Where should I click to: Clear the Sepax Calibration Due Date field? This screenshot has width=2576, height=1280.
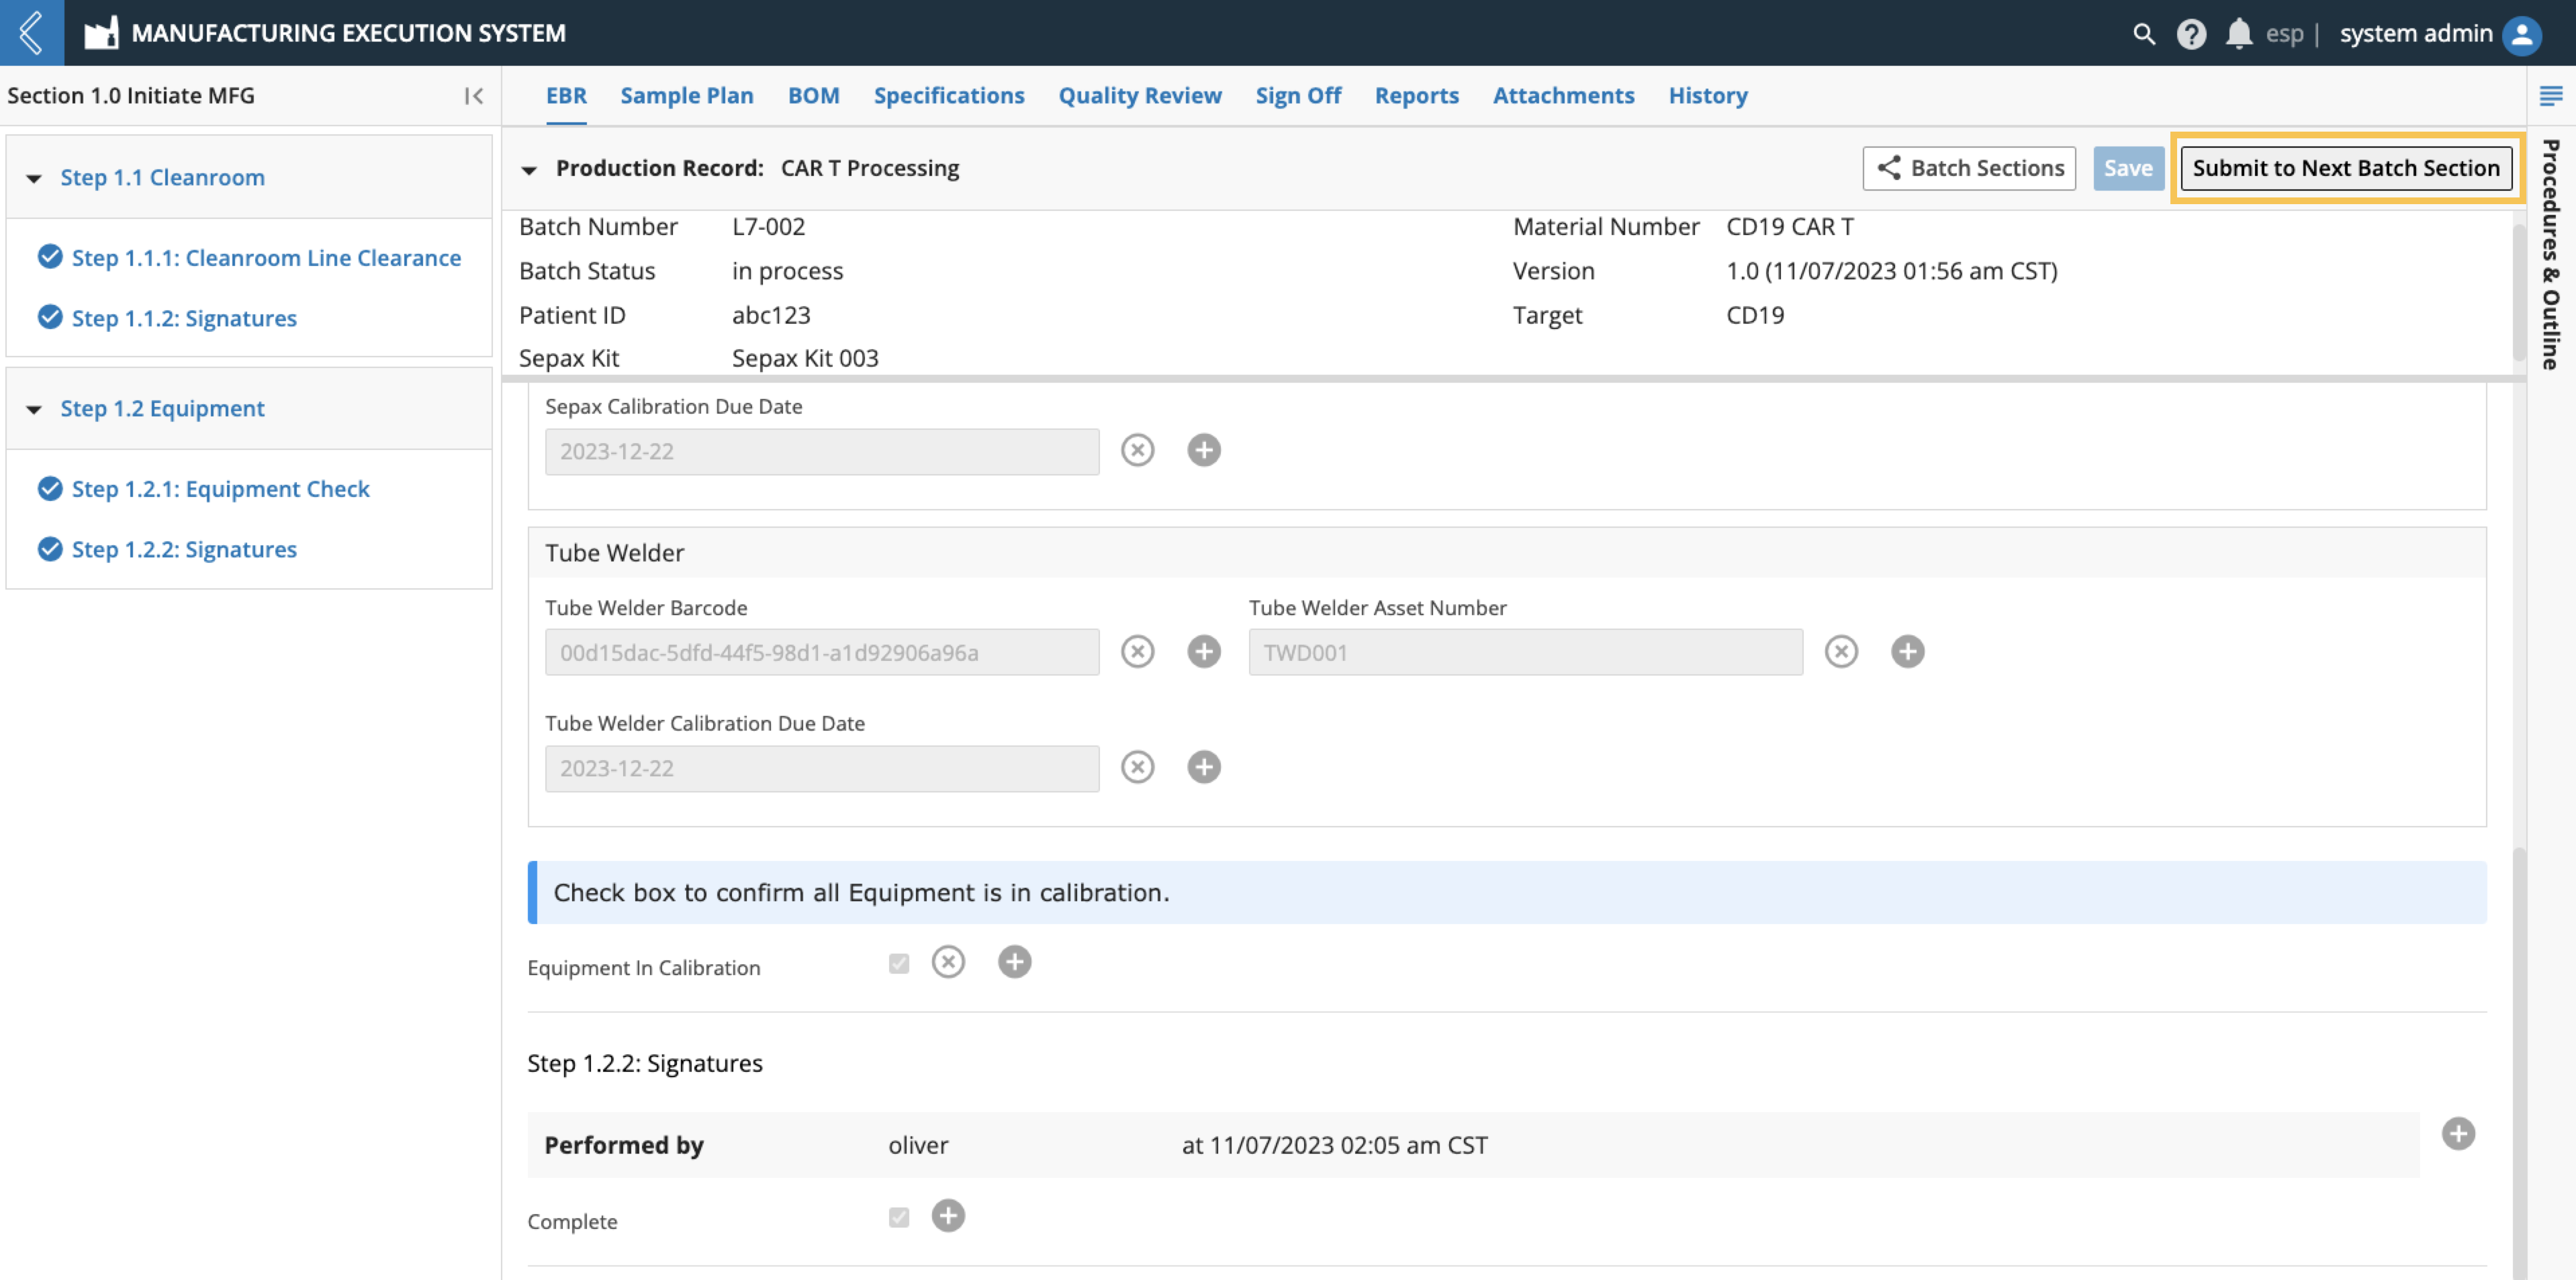(x=1137, y=450)
